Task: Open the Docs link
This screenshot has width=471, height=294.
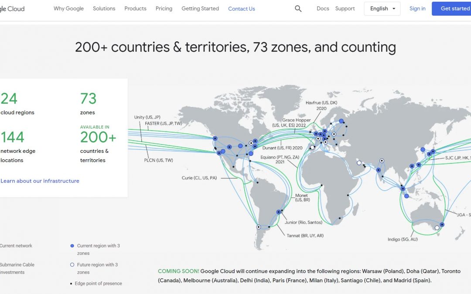Action: point(323,9)
